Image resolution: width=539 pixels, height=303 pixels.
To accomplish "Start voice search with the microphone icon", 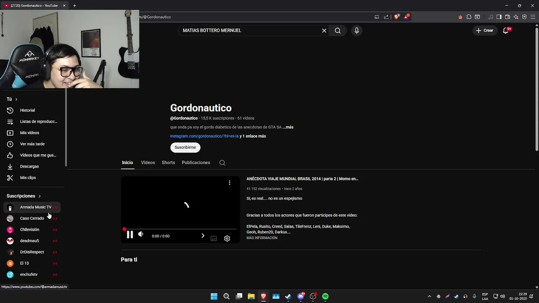I will tap(357, 30).
